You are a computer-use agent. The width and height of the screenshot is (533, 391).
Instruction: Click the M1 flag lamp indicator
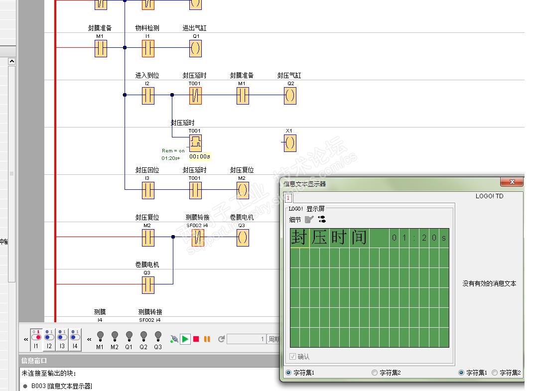100,336
